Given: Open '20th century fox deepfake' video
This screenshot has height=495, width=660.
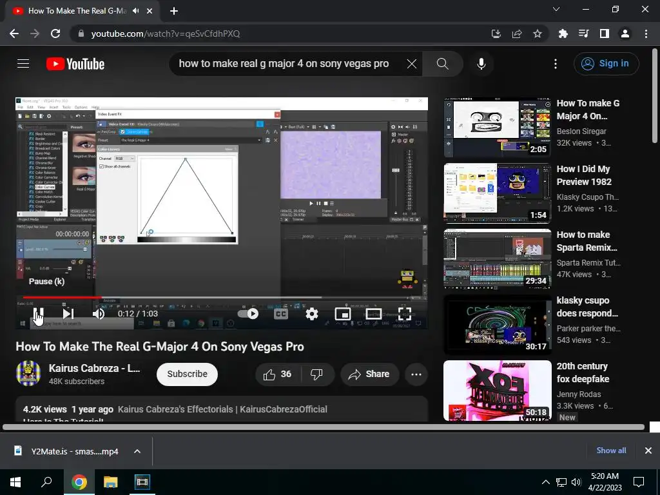Looking at the screenshot, I should point(583,373).
